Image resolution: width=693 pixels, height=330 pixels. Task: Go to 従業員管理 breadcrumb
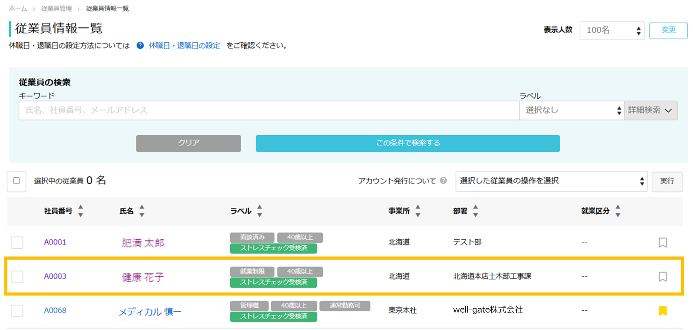click(56, 9)
